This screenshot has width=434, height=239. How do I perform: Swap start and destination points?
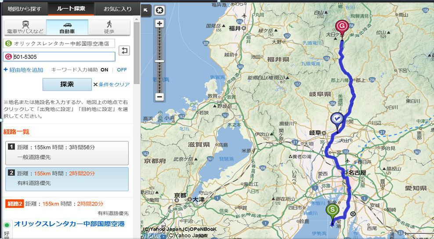coord(124,50)
